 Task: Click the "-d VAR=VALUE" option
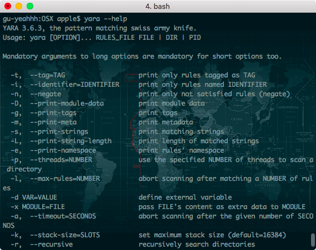(34, 197)
